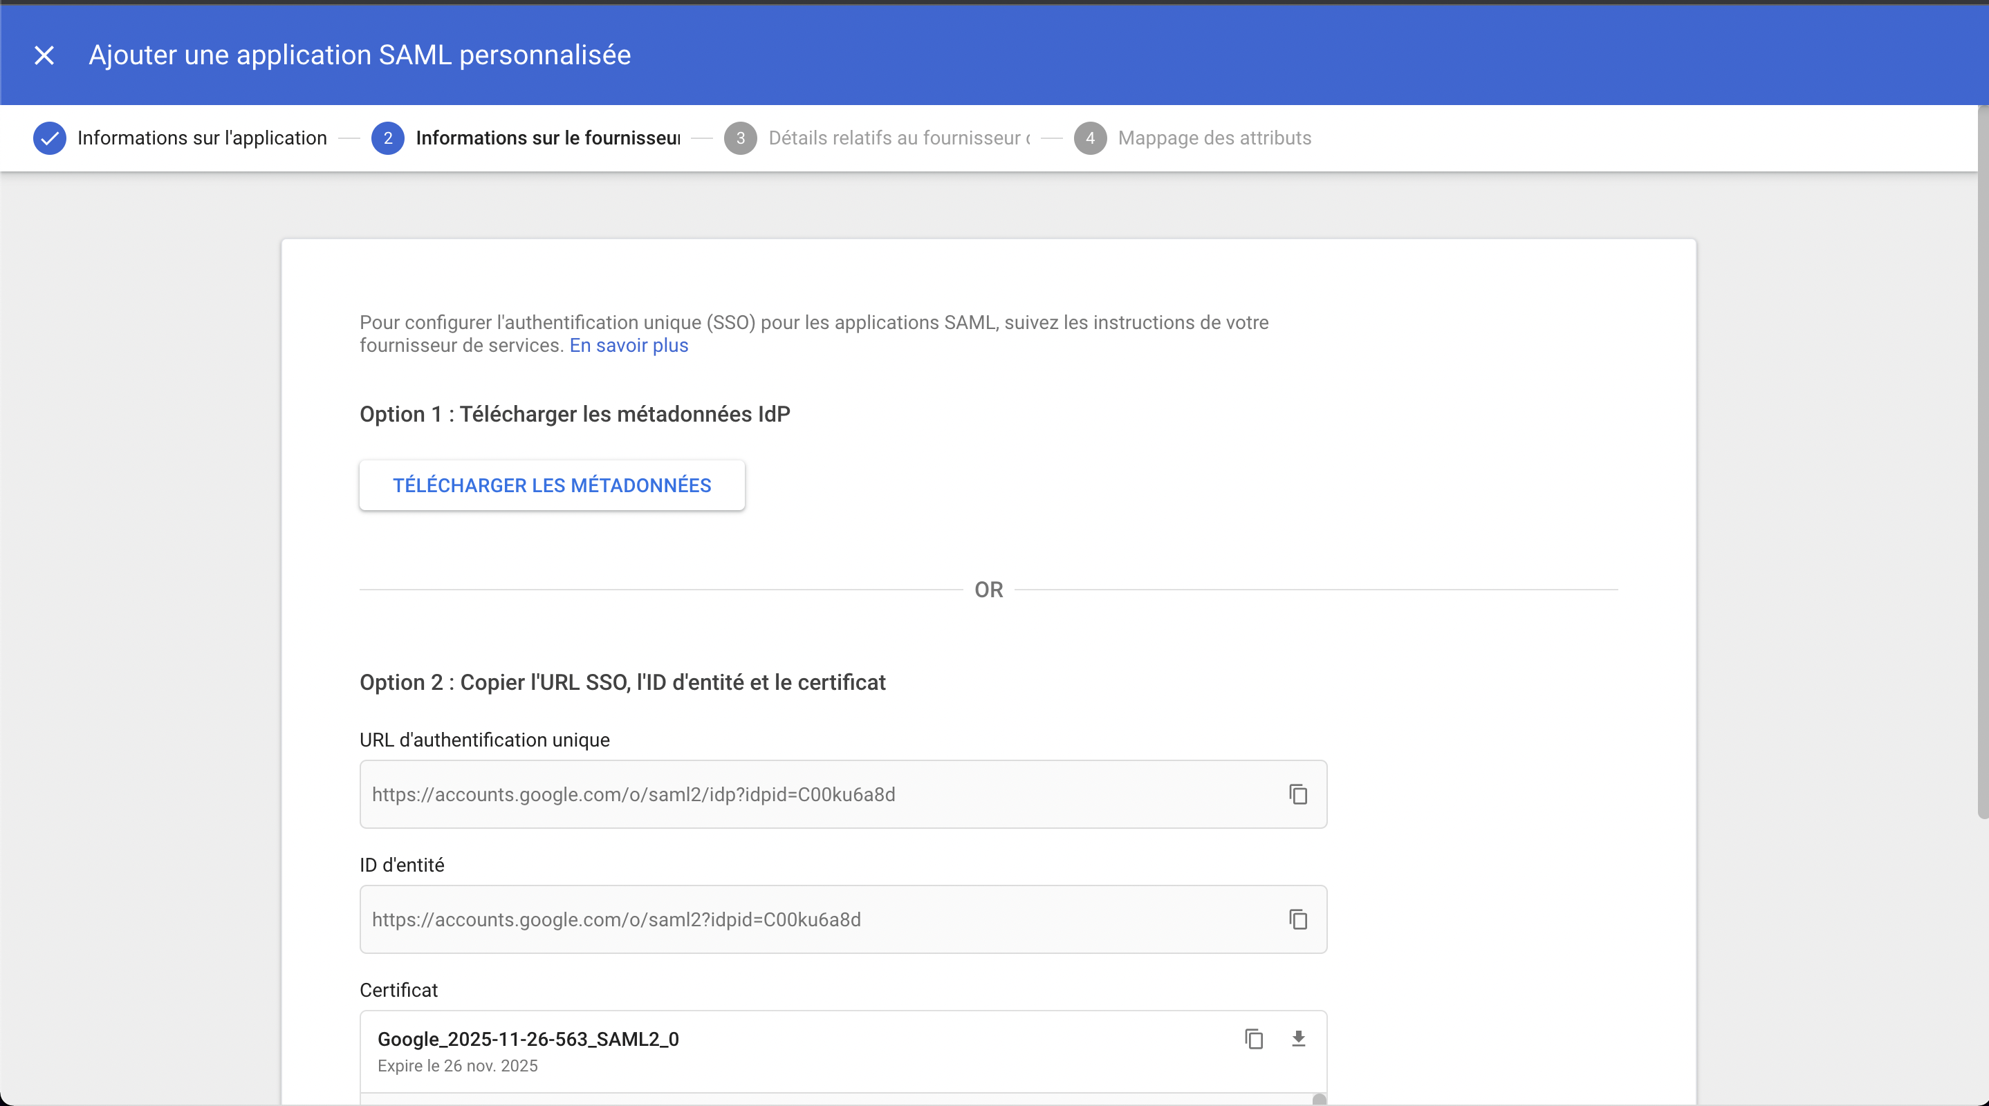Click the step 4 numbered circle
Viewport: 1989px width, 1106px height.
click(1091, 138)
